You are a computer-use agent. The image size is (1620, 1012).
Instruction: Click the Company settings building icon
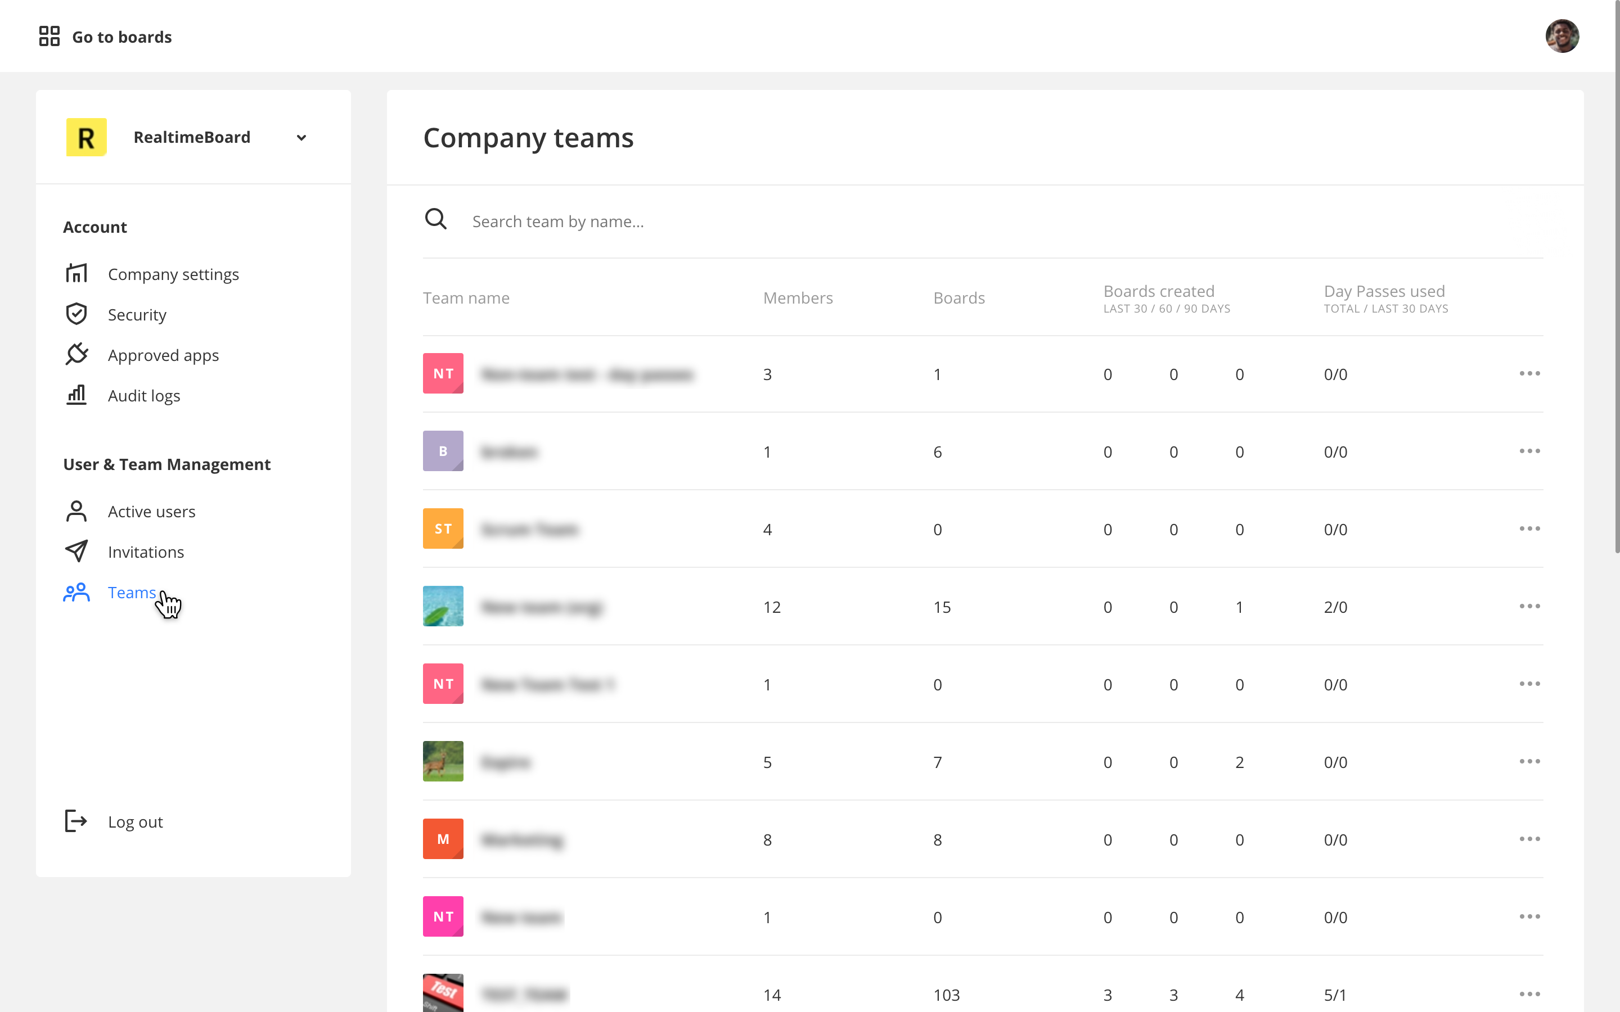76,274
